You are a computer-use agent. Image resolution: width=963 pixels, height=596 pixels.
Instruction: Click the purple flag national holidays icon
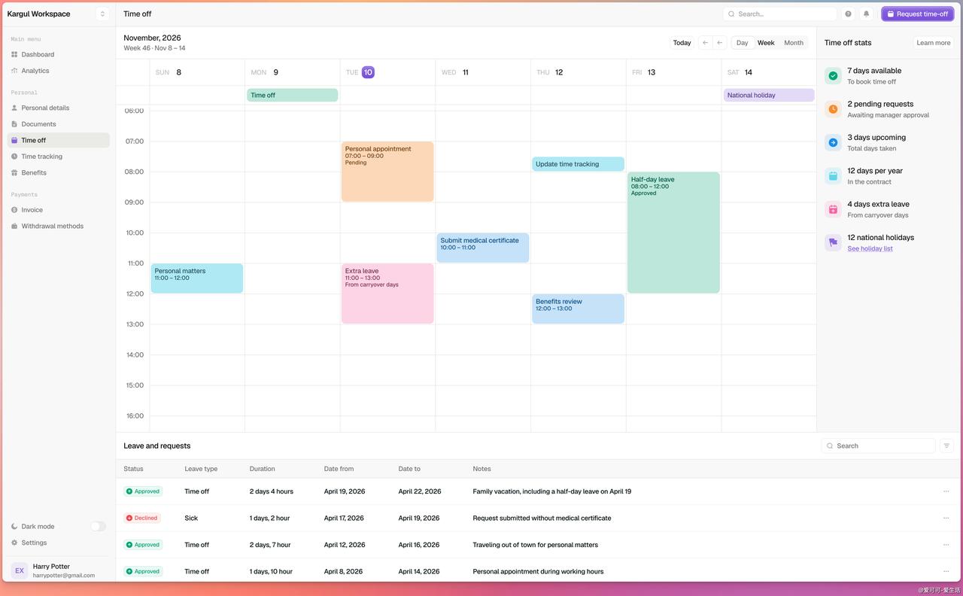tap(833, 242)
